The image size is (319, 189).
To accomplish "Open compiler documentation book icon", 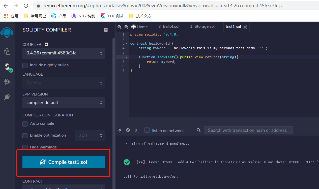I will click(106, 30).
